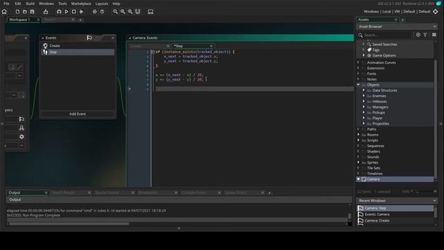Open the Home start page icon
444x250 pixels.
coord(4,12)
